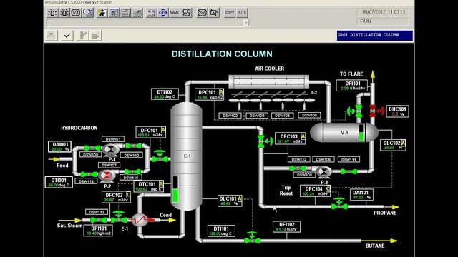Toggle switch DSW113 on steam line
This screenshot has height=257, width=458.
[x=97, y=212]
